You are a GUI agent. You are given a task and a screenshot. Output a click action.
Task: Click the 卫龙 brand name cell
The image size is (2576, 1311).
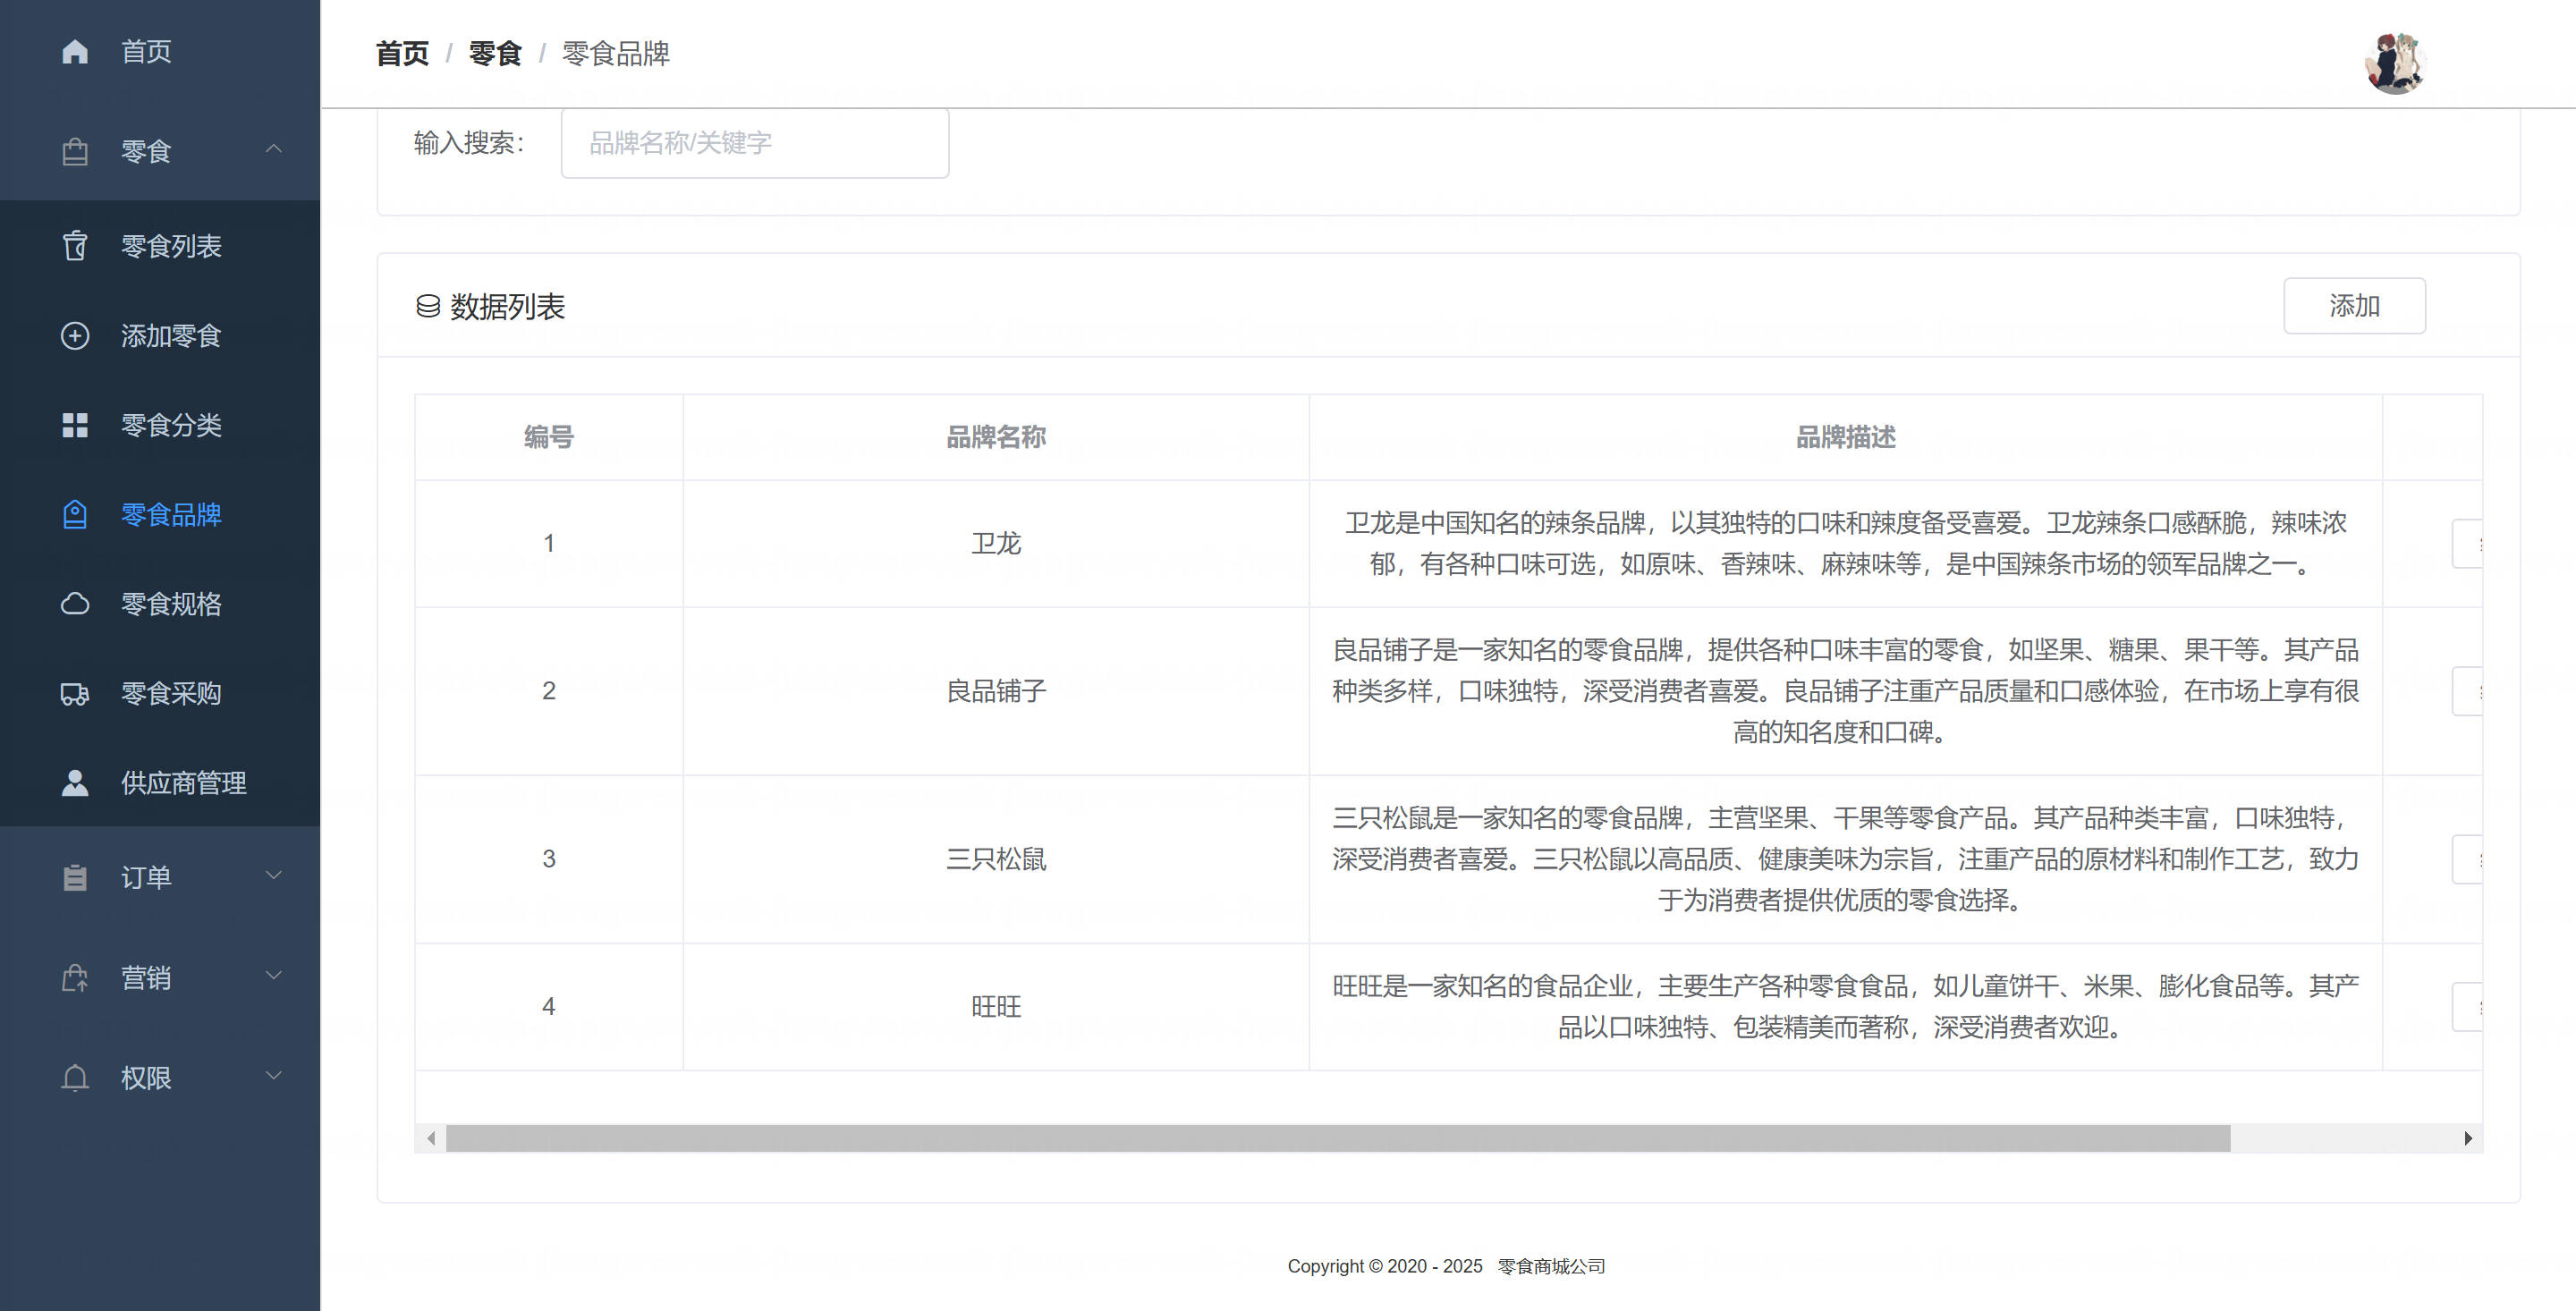(996, 543)
